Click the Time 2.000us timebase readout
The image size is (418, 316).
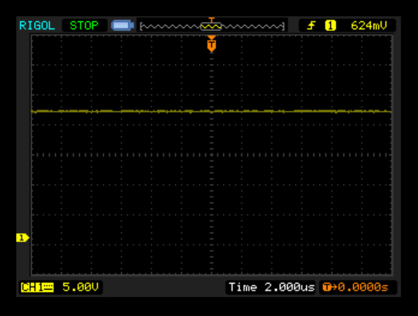272,287
